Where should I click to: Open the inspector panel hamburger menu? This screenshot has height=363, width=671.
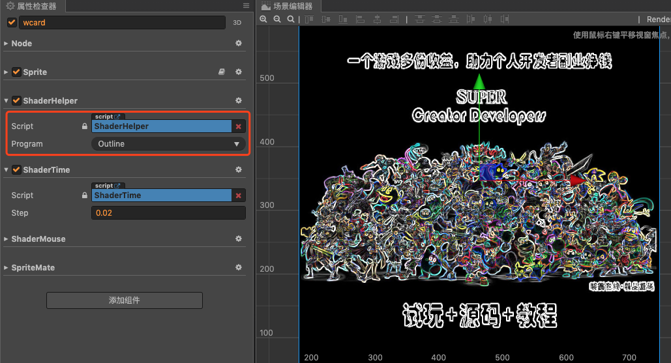point(246,6)
